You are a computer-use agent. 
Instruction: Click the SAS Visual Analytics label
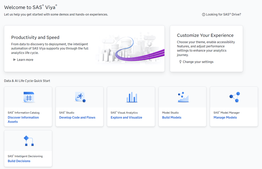[x=124, y=113]
